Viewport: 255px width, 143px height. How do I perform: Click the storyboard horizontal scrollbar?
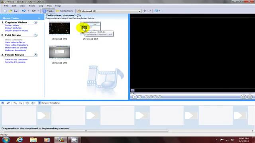pyautogui.click(x=86, y=131)
